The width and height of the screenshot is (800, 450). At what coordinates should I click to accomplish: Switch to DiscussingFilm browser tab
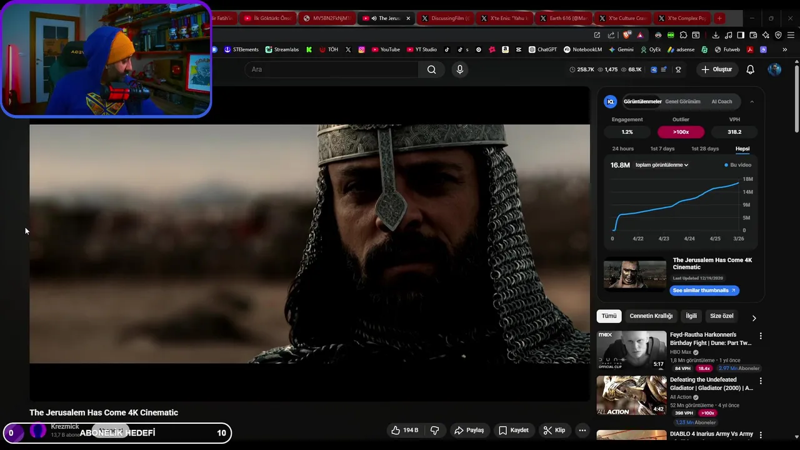pyautogui.click(x=446, y=18)
